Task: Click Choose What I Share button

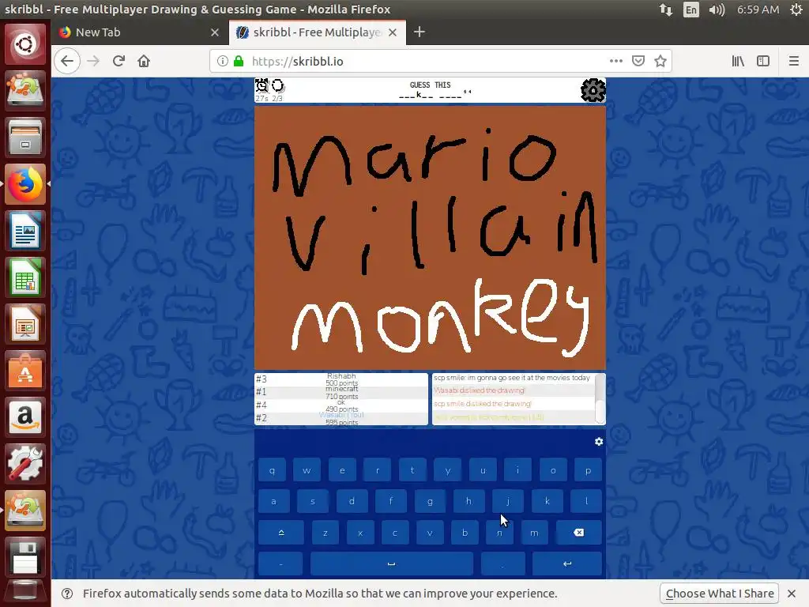Action: (720, 594)
